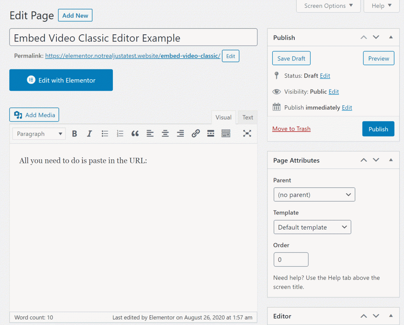Insert Read More tag
Screen dimensions: 404x325
211,134
